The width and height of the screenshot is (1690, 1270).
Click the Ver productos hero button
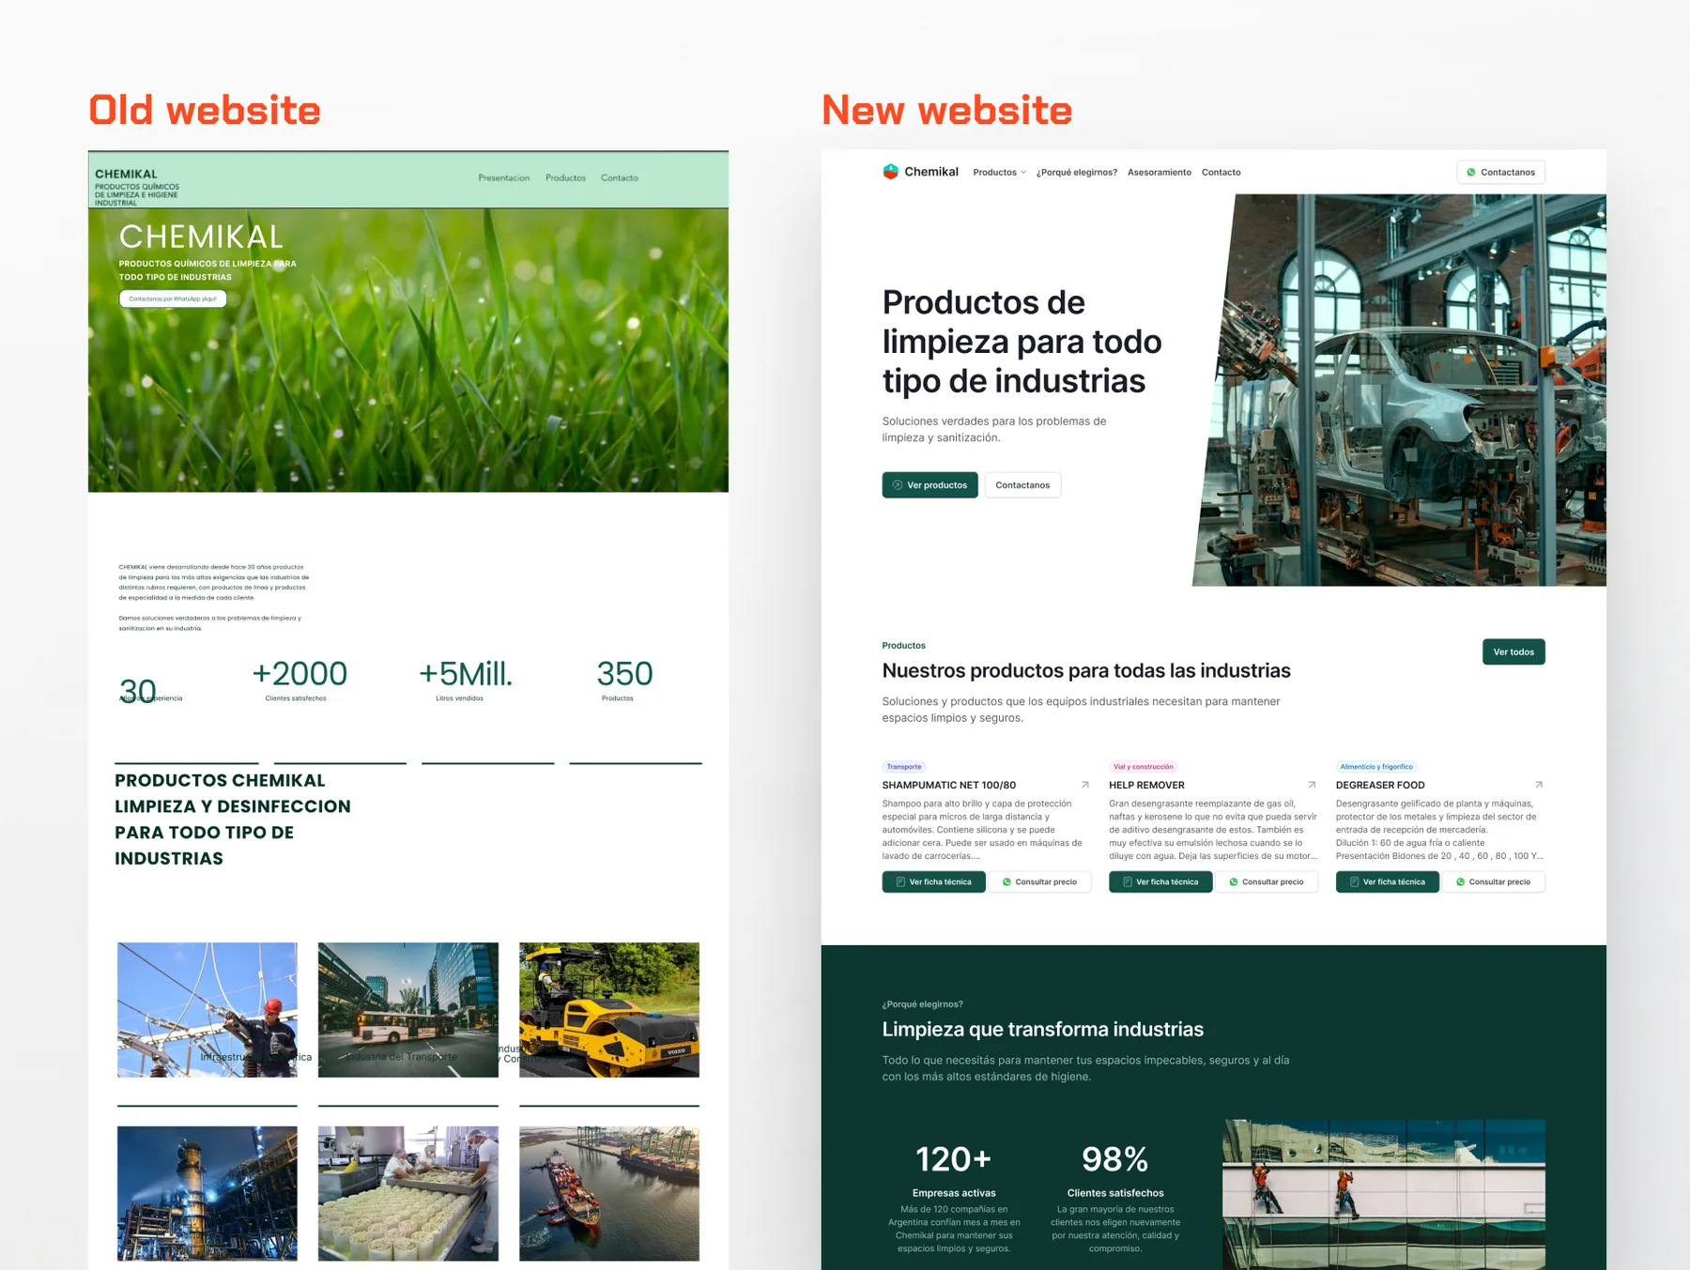pos(929,485)
